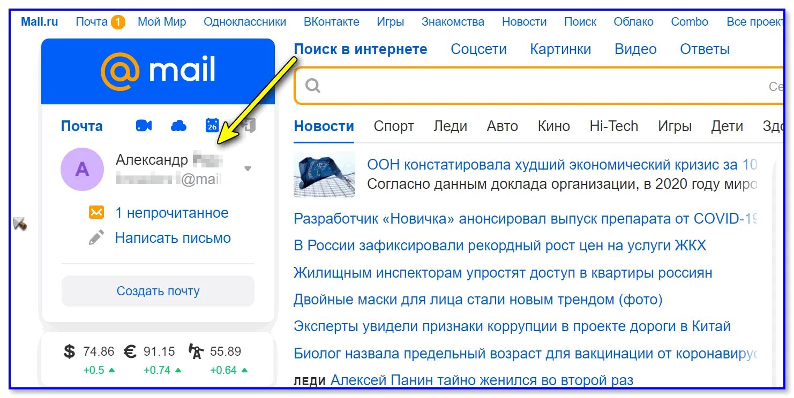Open Одноклассники in top navigation
This screenshot has height=398, width=794.
[245, 22]
